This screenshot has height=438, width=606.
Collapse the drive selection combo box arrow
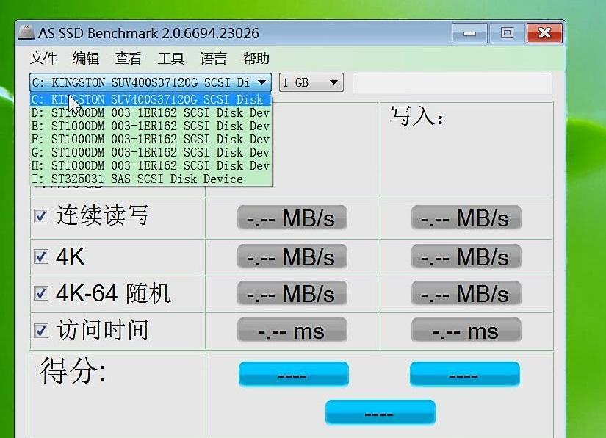[261, 82]
